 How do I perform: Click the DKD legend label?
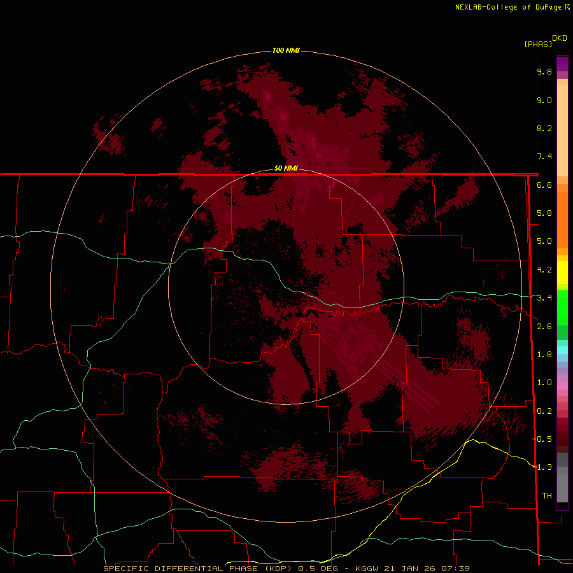[x=560, y=38]
